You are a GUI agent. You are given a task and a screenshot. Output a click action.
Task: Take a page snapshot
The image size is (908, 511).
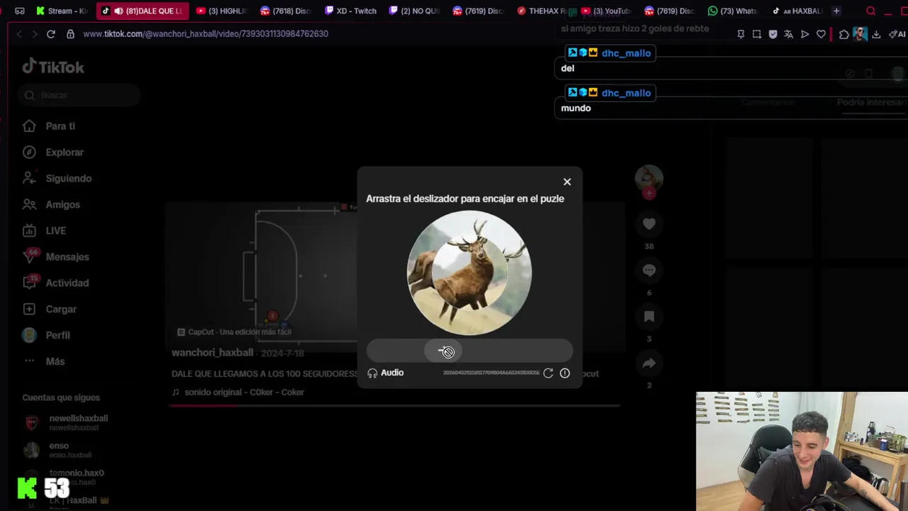pos(757,34)
